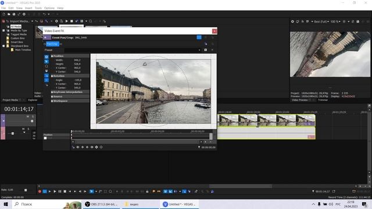This screenshot has height=209, width=372.
Task: Open Media FX gear in Project Media toolbar
Action: [x=56, y=21]
